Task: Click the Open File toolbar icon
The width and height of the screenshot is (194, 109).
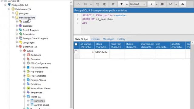Action: pos(78,4)
